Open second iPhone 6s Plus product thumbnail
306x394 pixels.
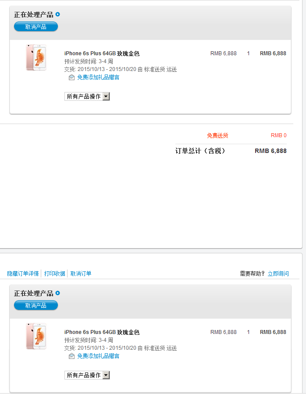tap(36, 336)
